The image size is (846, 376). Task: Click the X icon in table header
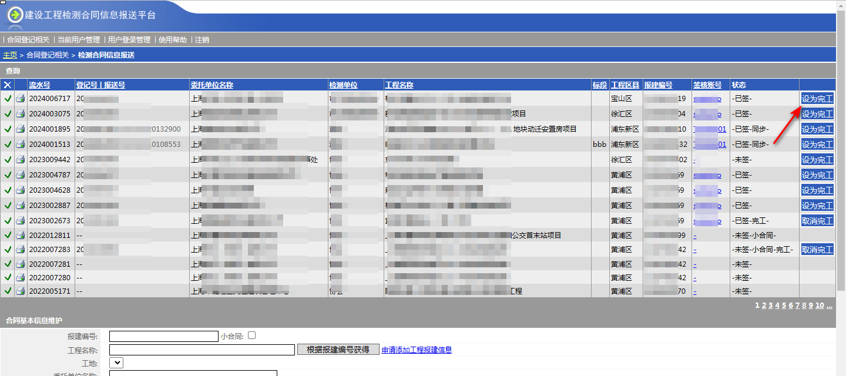(8, 85)
